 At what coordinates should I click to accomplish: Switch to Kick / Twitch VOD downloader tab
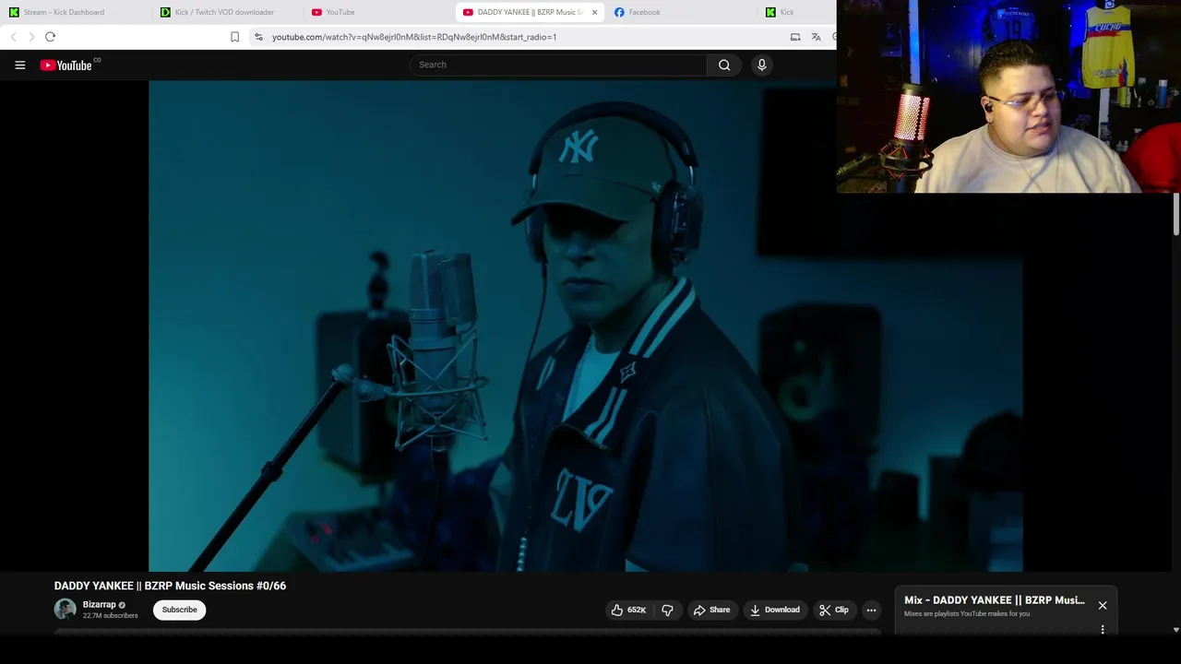tap(224, 12)
